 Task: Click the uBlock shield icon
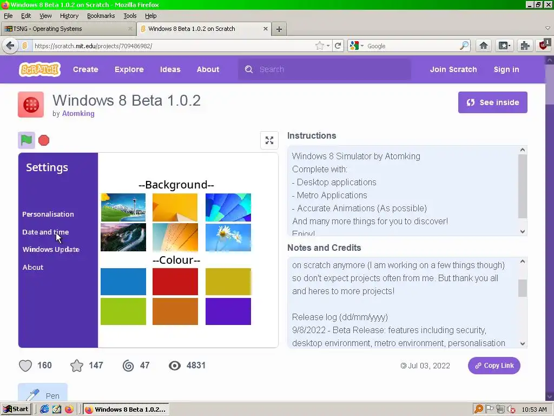click(x=544, y=45)
